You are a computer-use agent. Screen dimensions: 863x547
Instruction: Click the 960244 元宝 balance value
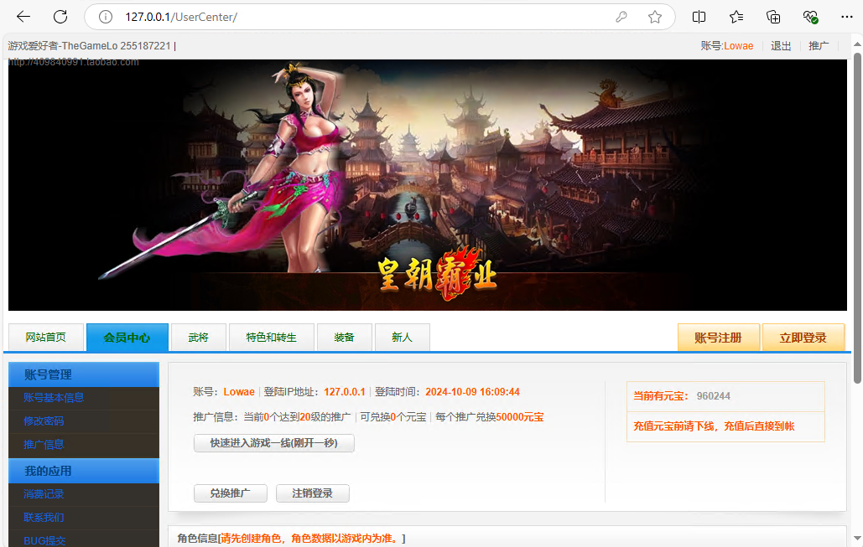click(713, 396)
